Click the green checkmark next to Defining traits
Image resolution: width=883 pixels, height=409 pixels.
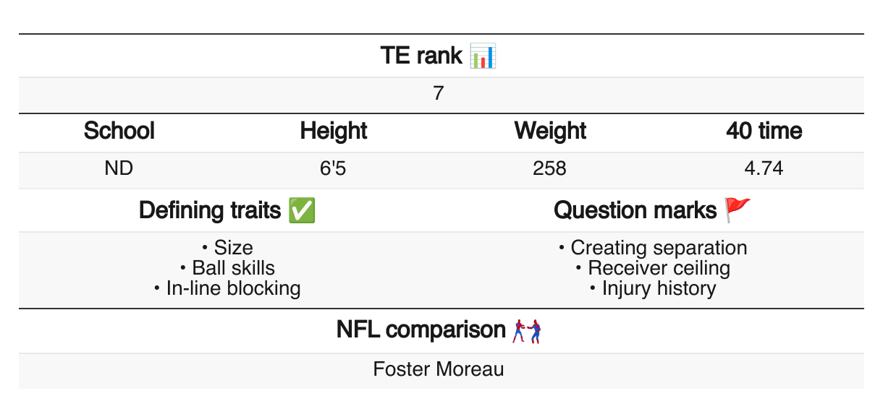click(x=301, y=210)
